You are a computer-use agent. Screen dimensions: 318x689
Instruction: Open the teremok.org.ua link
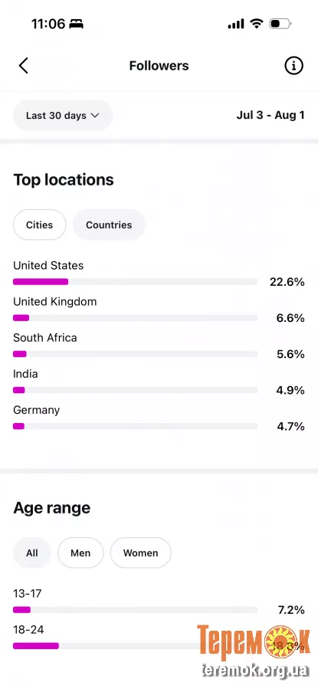[254, 671]
